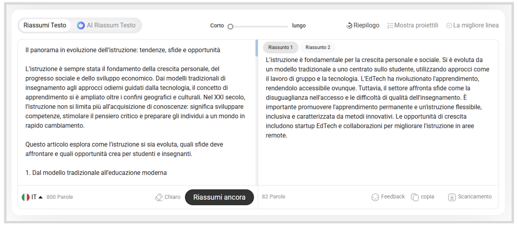518x226 pixels.
Task: Click the Corto label on the length slider
Action: [x=217, y=26]
